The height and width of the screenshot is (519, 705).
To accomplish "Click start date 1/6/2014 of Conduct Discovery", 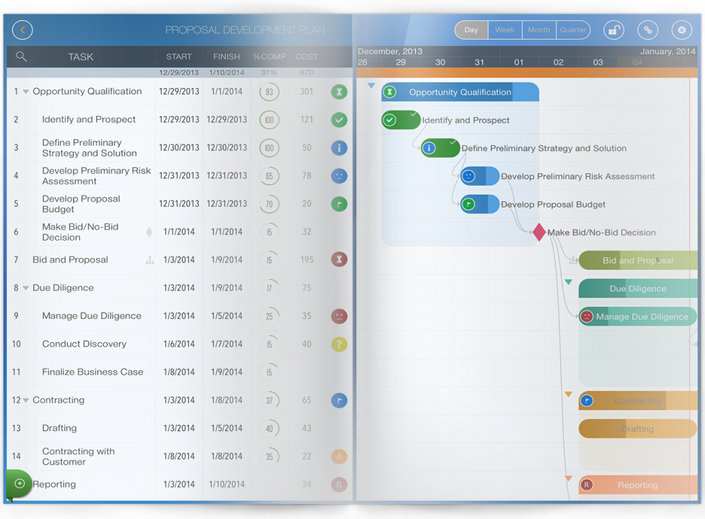I will click(x=179, y=344).
